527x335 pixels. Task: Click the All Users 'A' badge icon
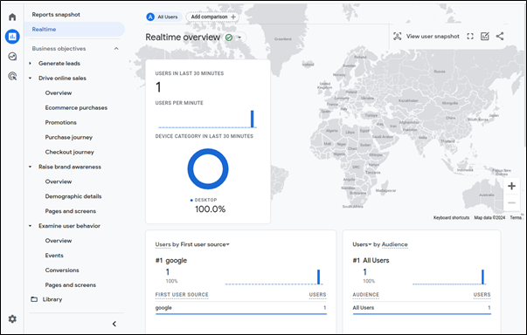point(150,17)
